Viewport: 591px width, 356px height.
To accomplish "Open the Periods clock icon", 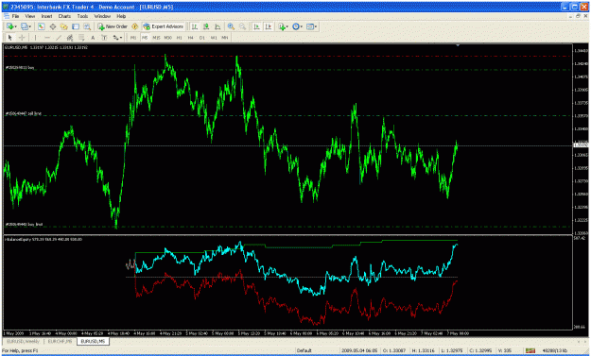I will [296, 26].
